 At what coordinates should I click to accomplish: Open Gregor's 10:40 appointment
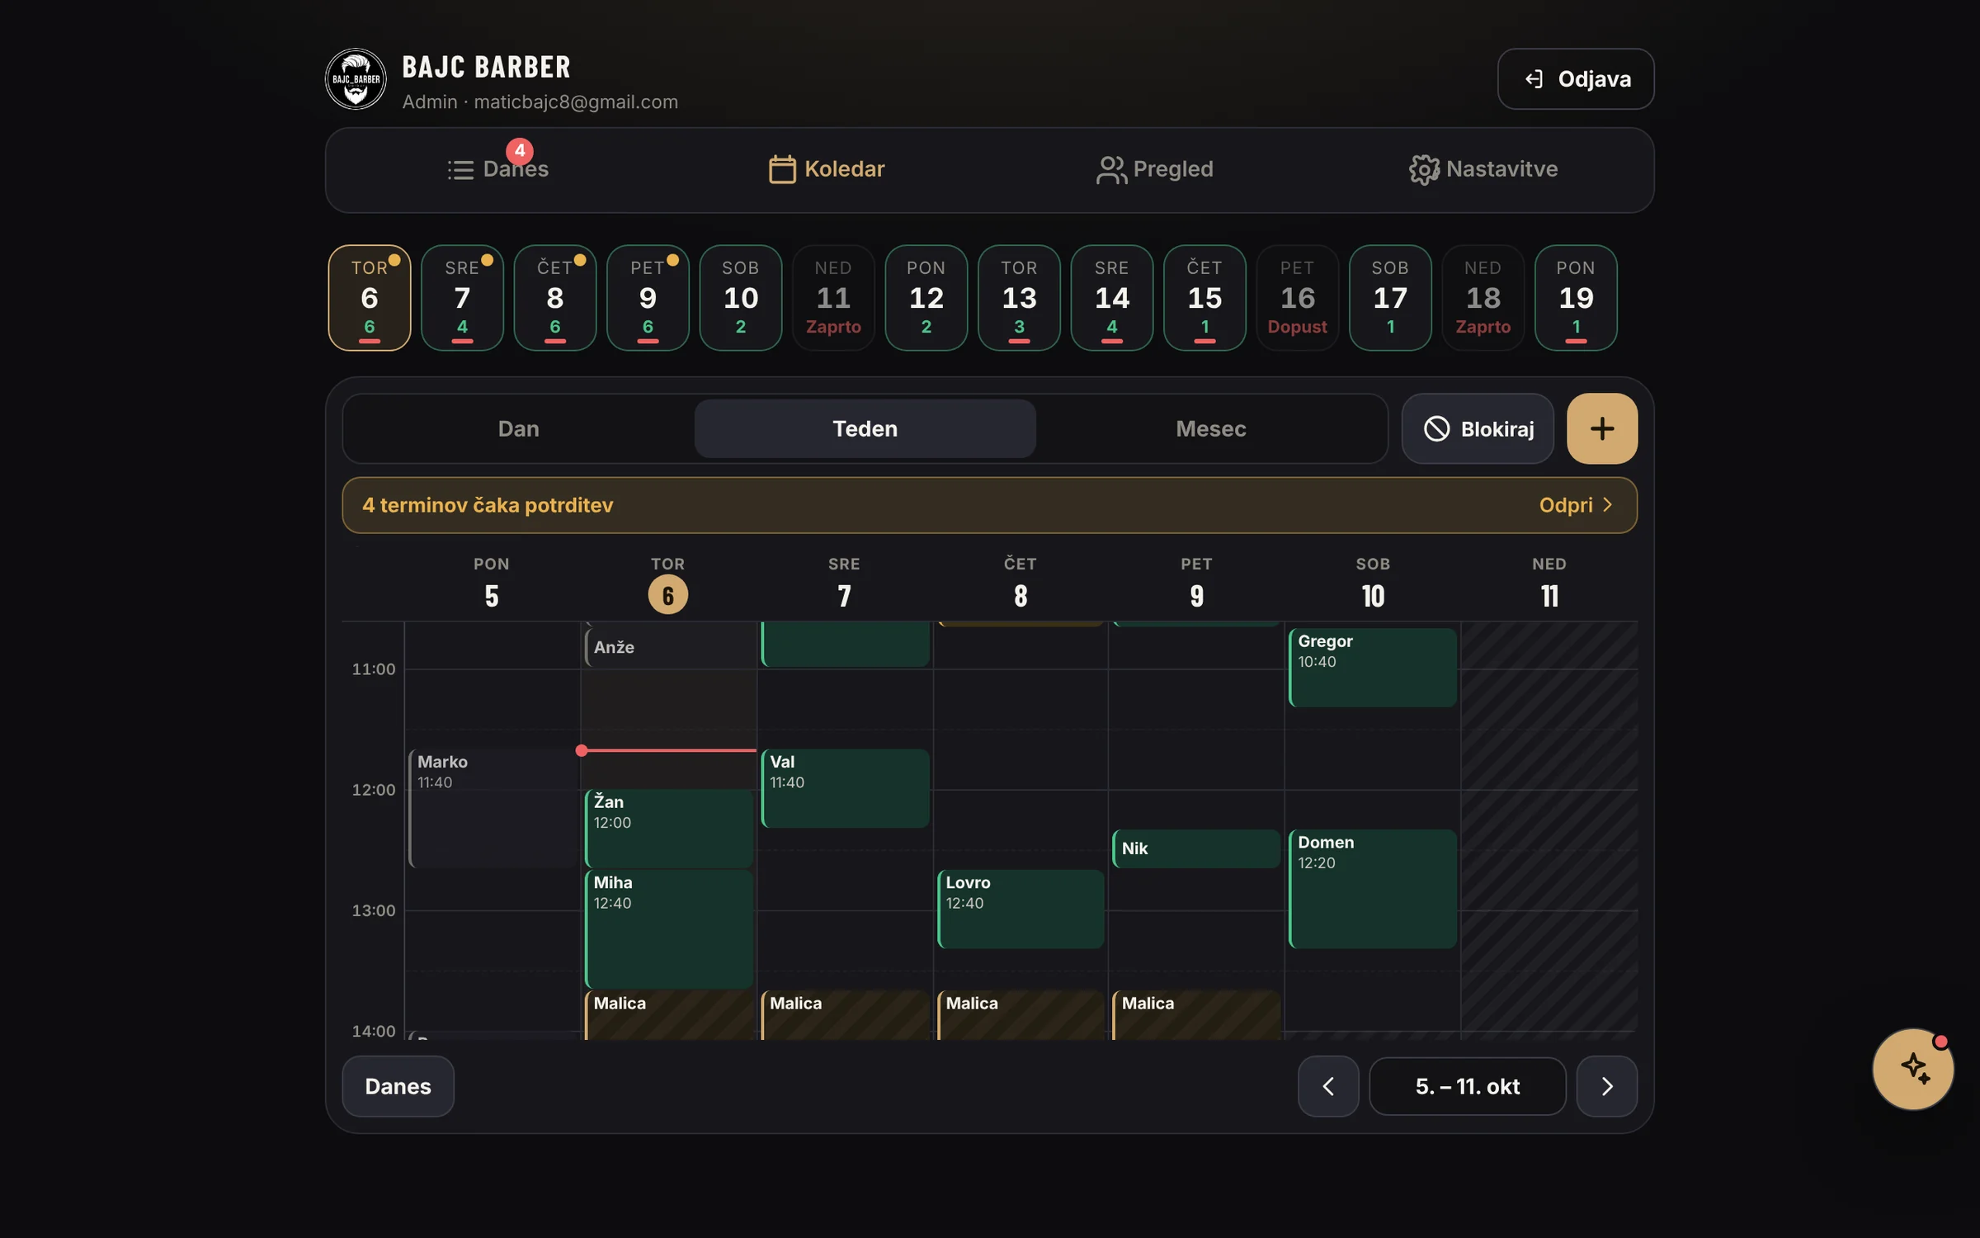(x=1373, y=667)
